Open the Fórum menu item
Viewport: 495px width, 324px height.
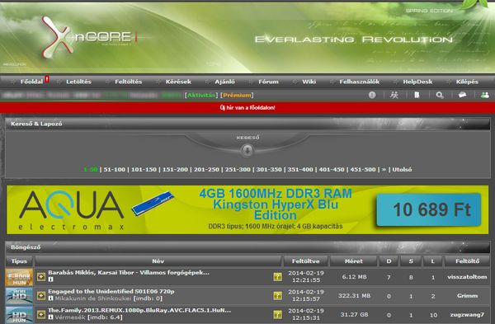pyautogui.click(x=268, y=82)
